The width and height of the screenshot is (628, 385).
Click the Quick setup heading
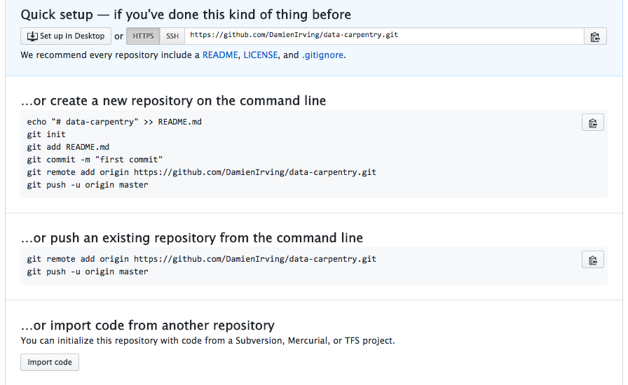(x=186, y=15)
